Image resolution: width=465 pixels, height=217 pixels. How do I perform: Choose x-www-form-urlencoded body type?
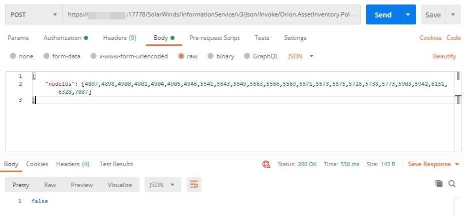pos(93,56)
